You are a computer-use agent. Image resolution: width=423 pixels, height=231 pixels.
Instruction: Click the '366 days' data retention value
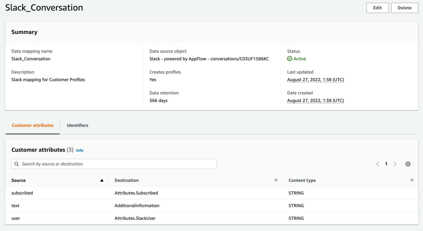click(159, 101)
